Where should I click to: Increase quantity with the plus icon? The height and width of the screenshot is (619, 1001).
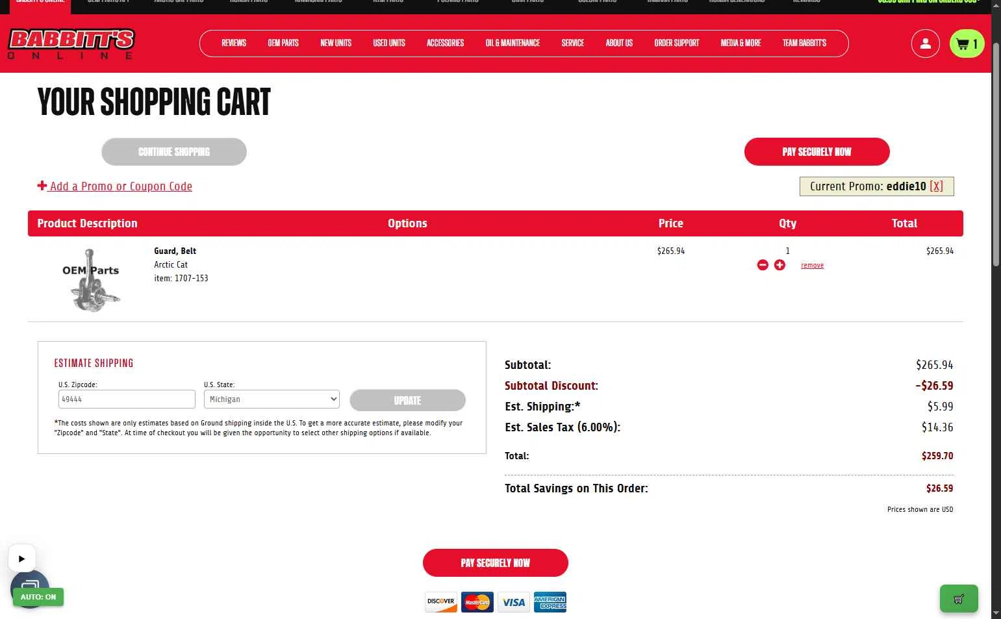[779, 265]
